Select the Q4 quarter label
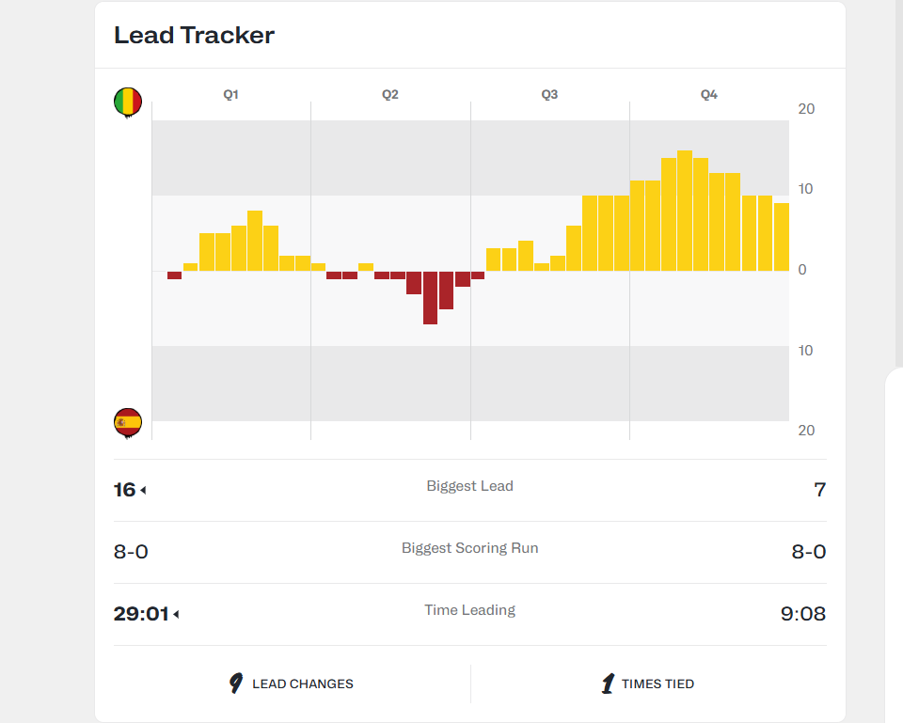The width and height of the screenshot is (903, 723). (x=709, y=94)
